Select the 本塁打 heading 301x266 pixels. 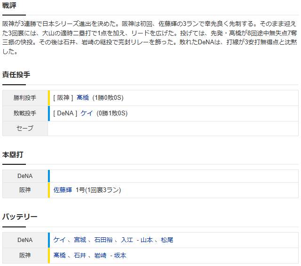tap(13, 154)
